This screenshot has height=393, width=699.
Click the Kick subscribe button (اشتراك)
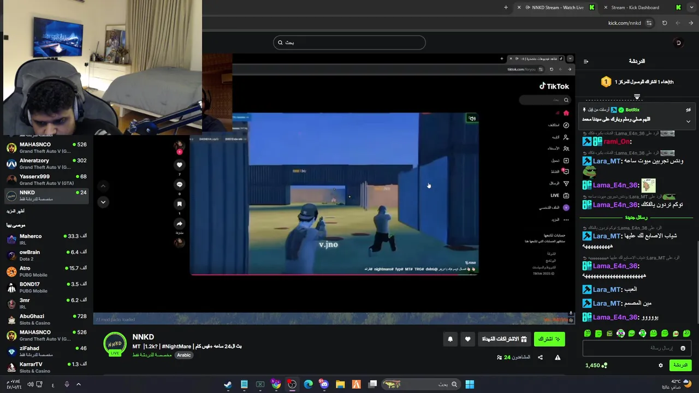(549, 339)
